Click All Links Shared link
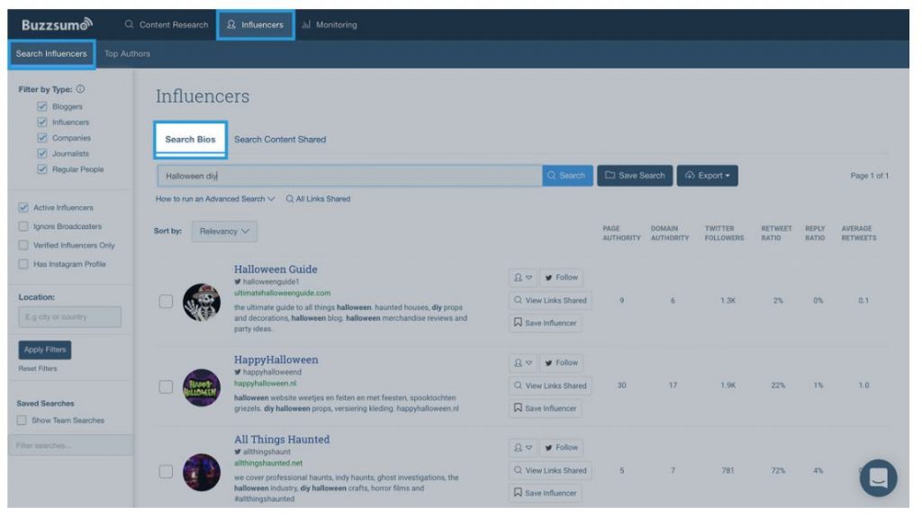 pos(318,199)
